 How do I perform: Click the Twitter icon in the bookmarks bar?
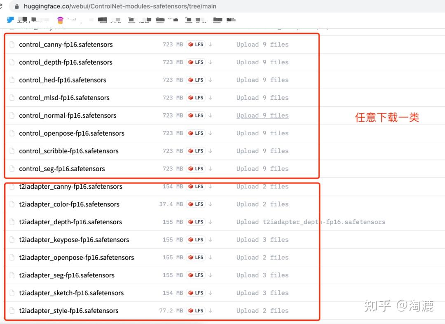10,19
